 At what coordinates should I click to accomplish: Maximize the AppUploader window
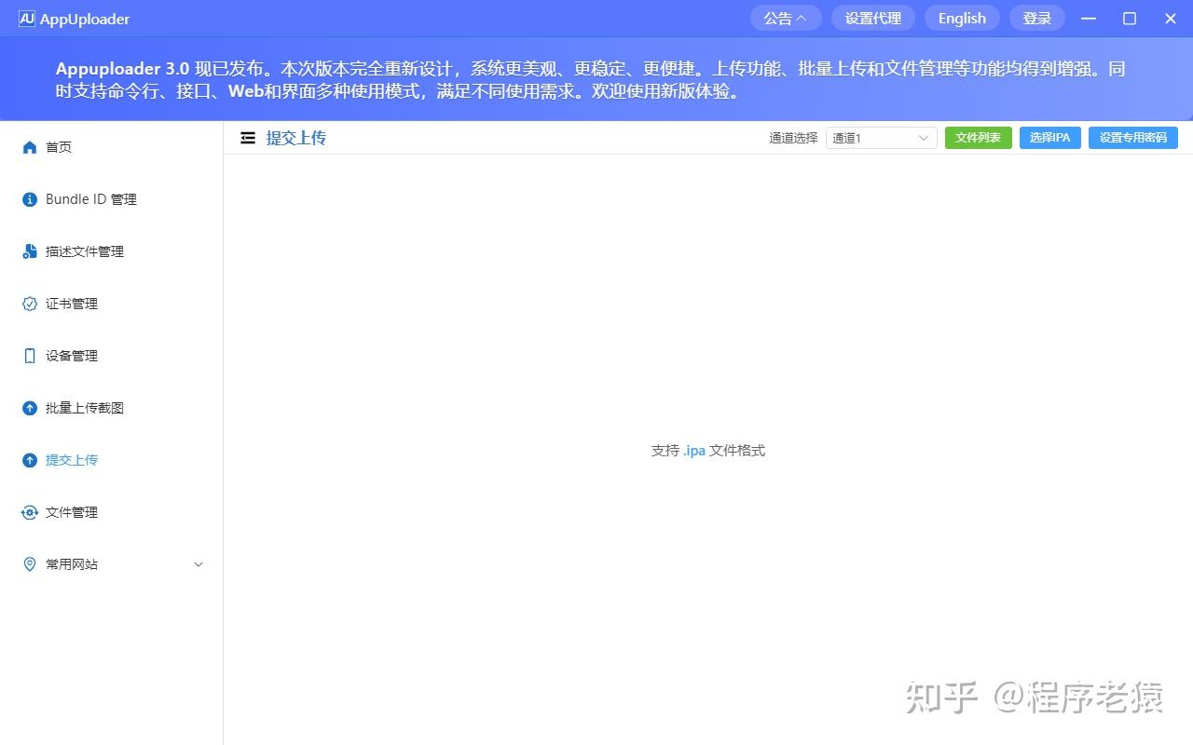coord(1130,19)
